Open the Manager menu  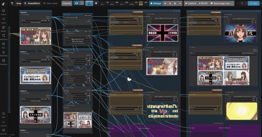156,3
